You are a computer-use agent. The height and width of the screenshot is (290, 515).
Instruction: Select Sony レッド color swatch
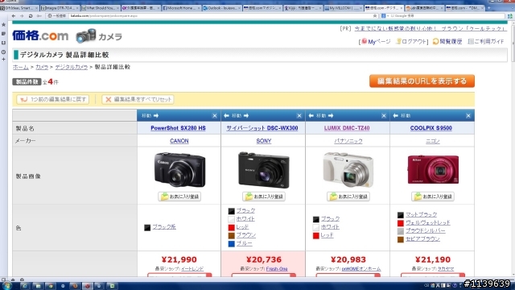coord(231,227)
